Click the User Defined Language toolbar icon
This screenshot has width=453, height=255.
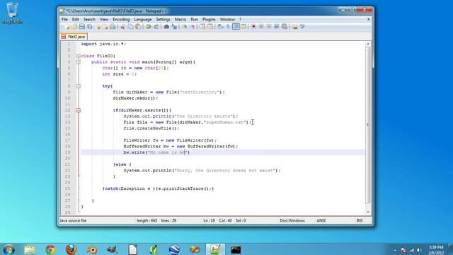[x=243, y=27]
